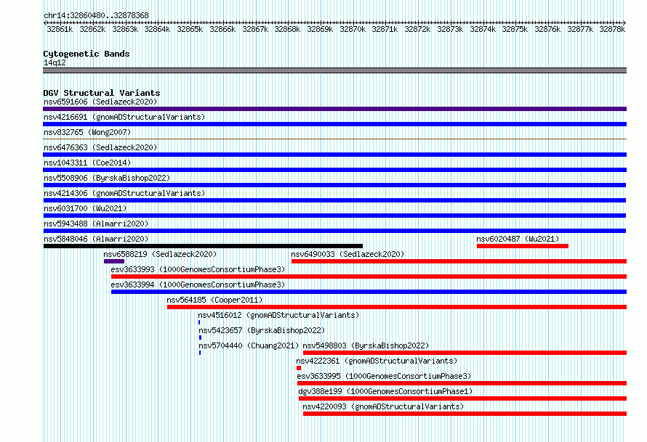Screen dimensions: 647x442
Task: Open variant nsv4216691 (gnomADStructuralVariants) label
Action: coord(124,117)
